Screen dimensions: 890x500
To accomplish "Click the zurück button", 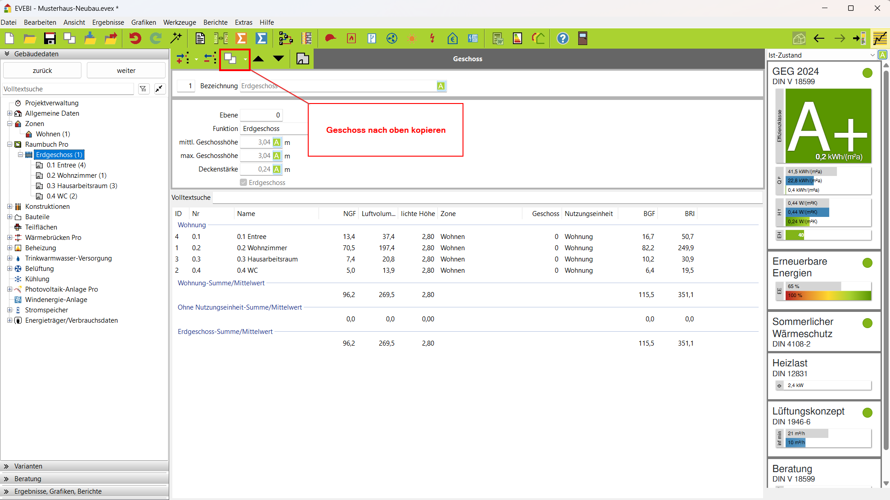I will tap(42, 71).
